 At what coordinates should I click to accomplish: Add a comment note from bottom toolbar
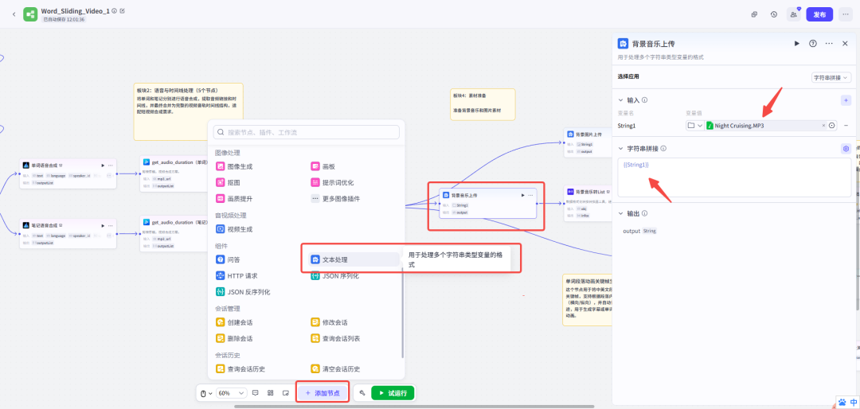pyautogui.click(x=255, y=393)
